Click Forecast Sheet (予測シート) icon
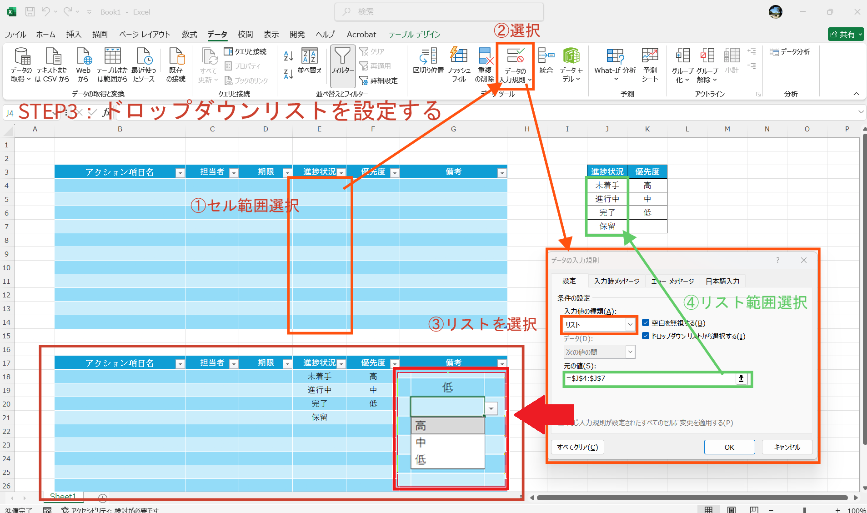Screen dimensions: 867x513 pos(650,65)
